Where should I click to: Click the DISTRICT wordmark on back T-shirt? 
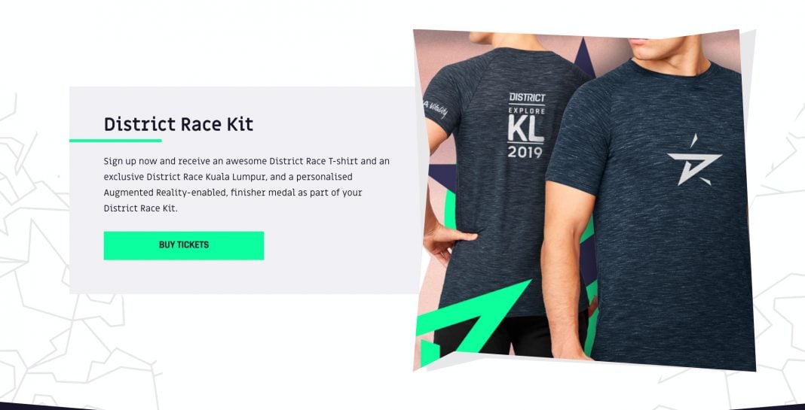tap(527, 97)
